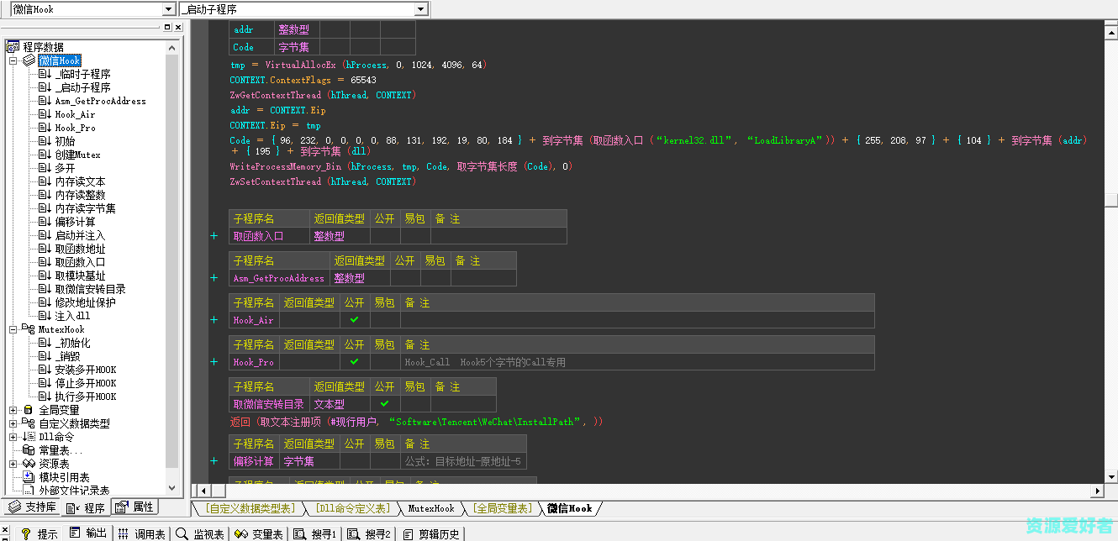This screenshot has height=541, width=1118.
Task: Click the 文本型 return type of 取微信安转目录
Action: point(340,404)
